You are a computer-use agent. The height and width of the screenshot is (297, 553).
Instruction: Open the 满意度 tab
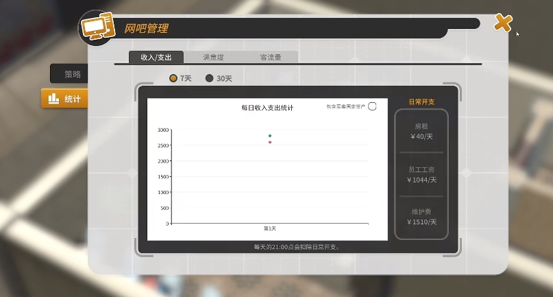[x=213, y=57]
